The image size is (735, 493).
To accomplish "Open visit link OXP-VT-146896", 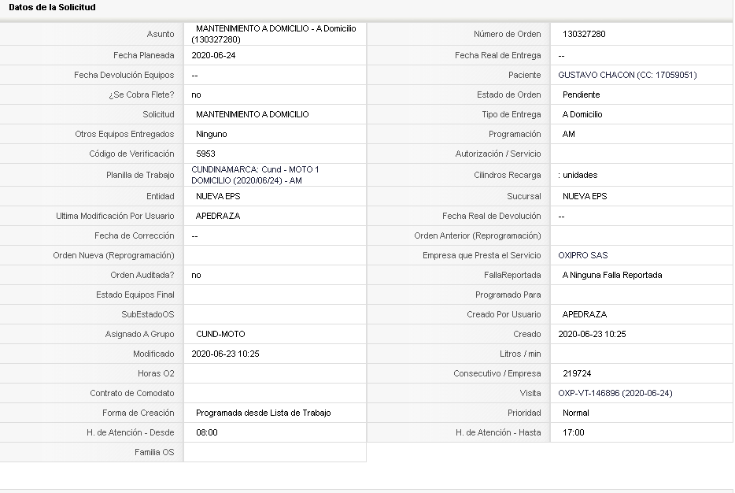I will 615,393.
